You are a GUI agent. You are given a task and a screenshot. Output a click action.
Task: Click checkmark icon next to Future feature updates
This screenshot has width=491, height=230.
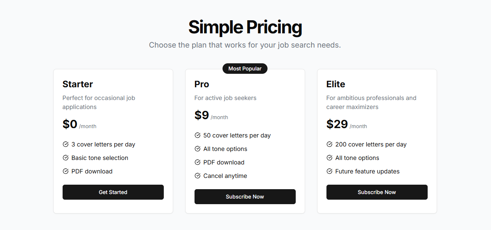[x=329, y=171]
